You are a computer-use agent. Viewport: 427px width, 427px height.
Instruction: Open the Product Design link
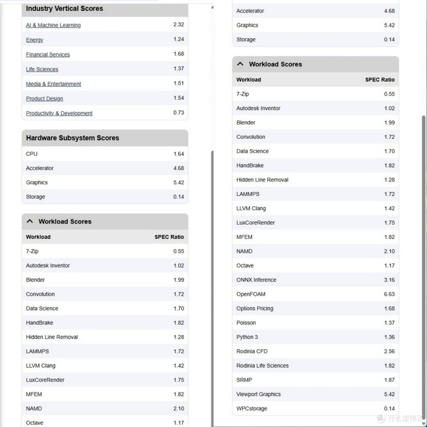[x=44, y=98]
